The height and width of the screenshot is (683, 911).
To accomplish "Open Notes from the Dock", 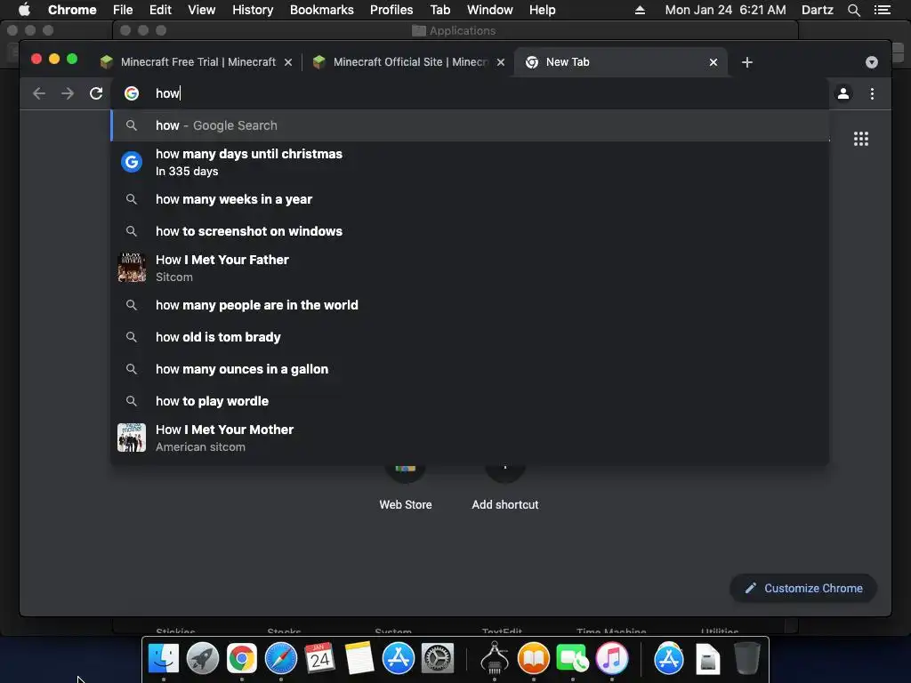I will [359, 659].
